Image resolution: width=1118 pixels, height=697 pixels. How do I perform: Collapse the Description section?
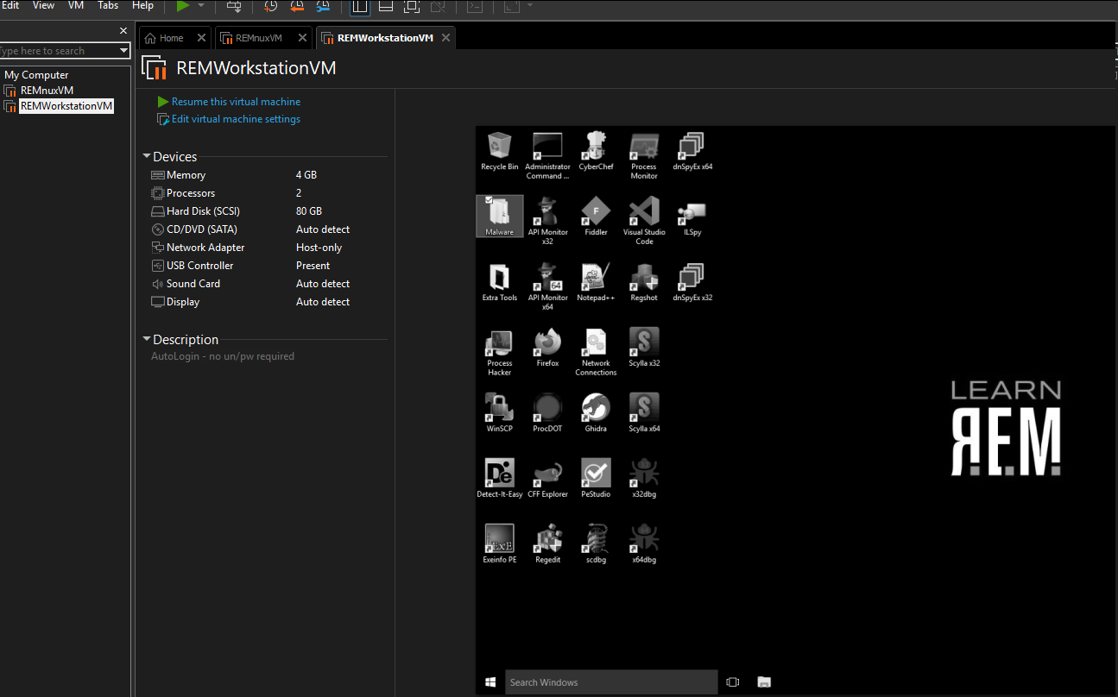click(x=147, y=340)
